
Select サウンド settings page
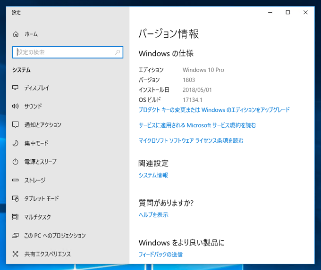click(x=33, y=106)
